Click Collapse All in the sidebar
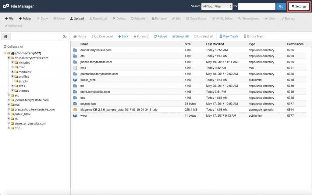312x195 pixels. pyautogui.click(x=15, y=46)
